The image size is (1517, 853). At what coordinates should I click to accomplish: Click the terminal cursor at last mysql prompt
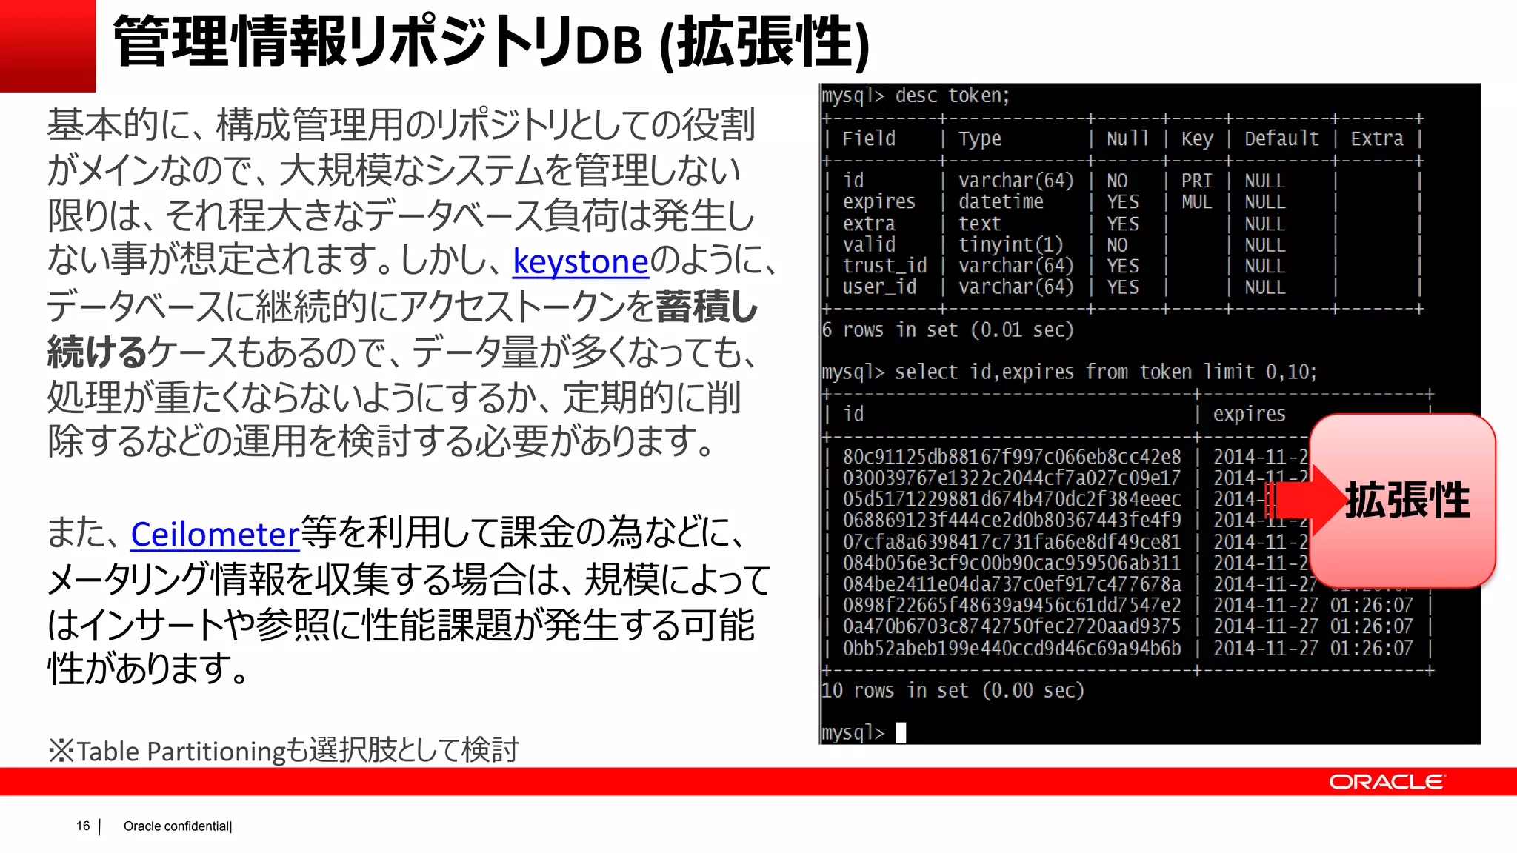coord(901,733)
